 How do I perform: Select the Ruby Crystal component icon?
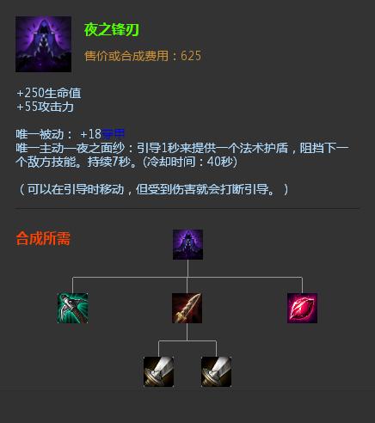click(x=302, y=308)
